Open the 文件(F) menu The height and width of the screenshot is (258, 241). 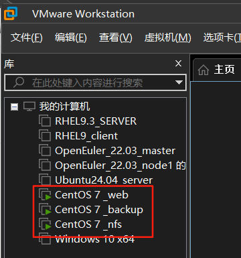click(x=27, y=38)
